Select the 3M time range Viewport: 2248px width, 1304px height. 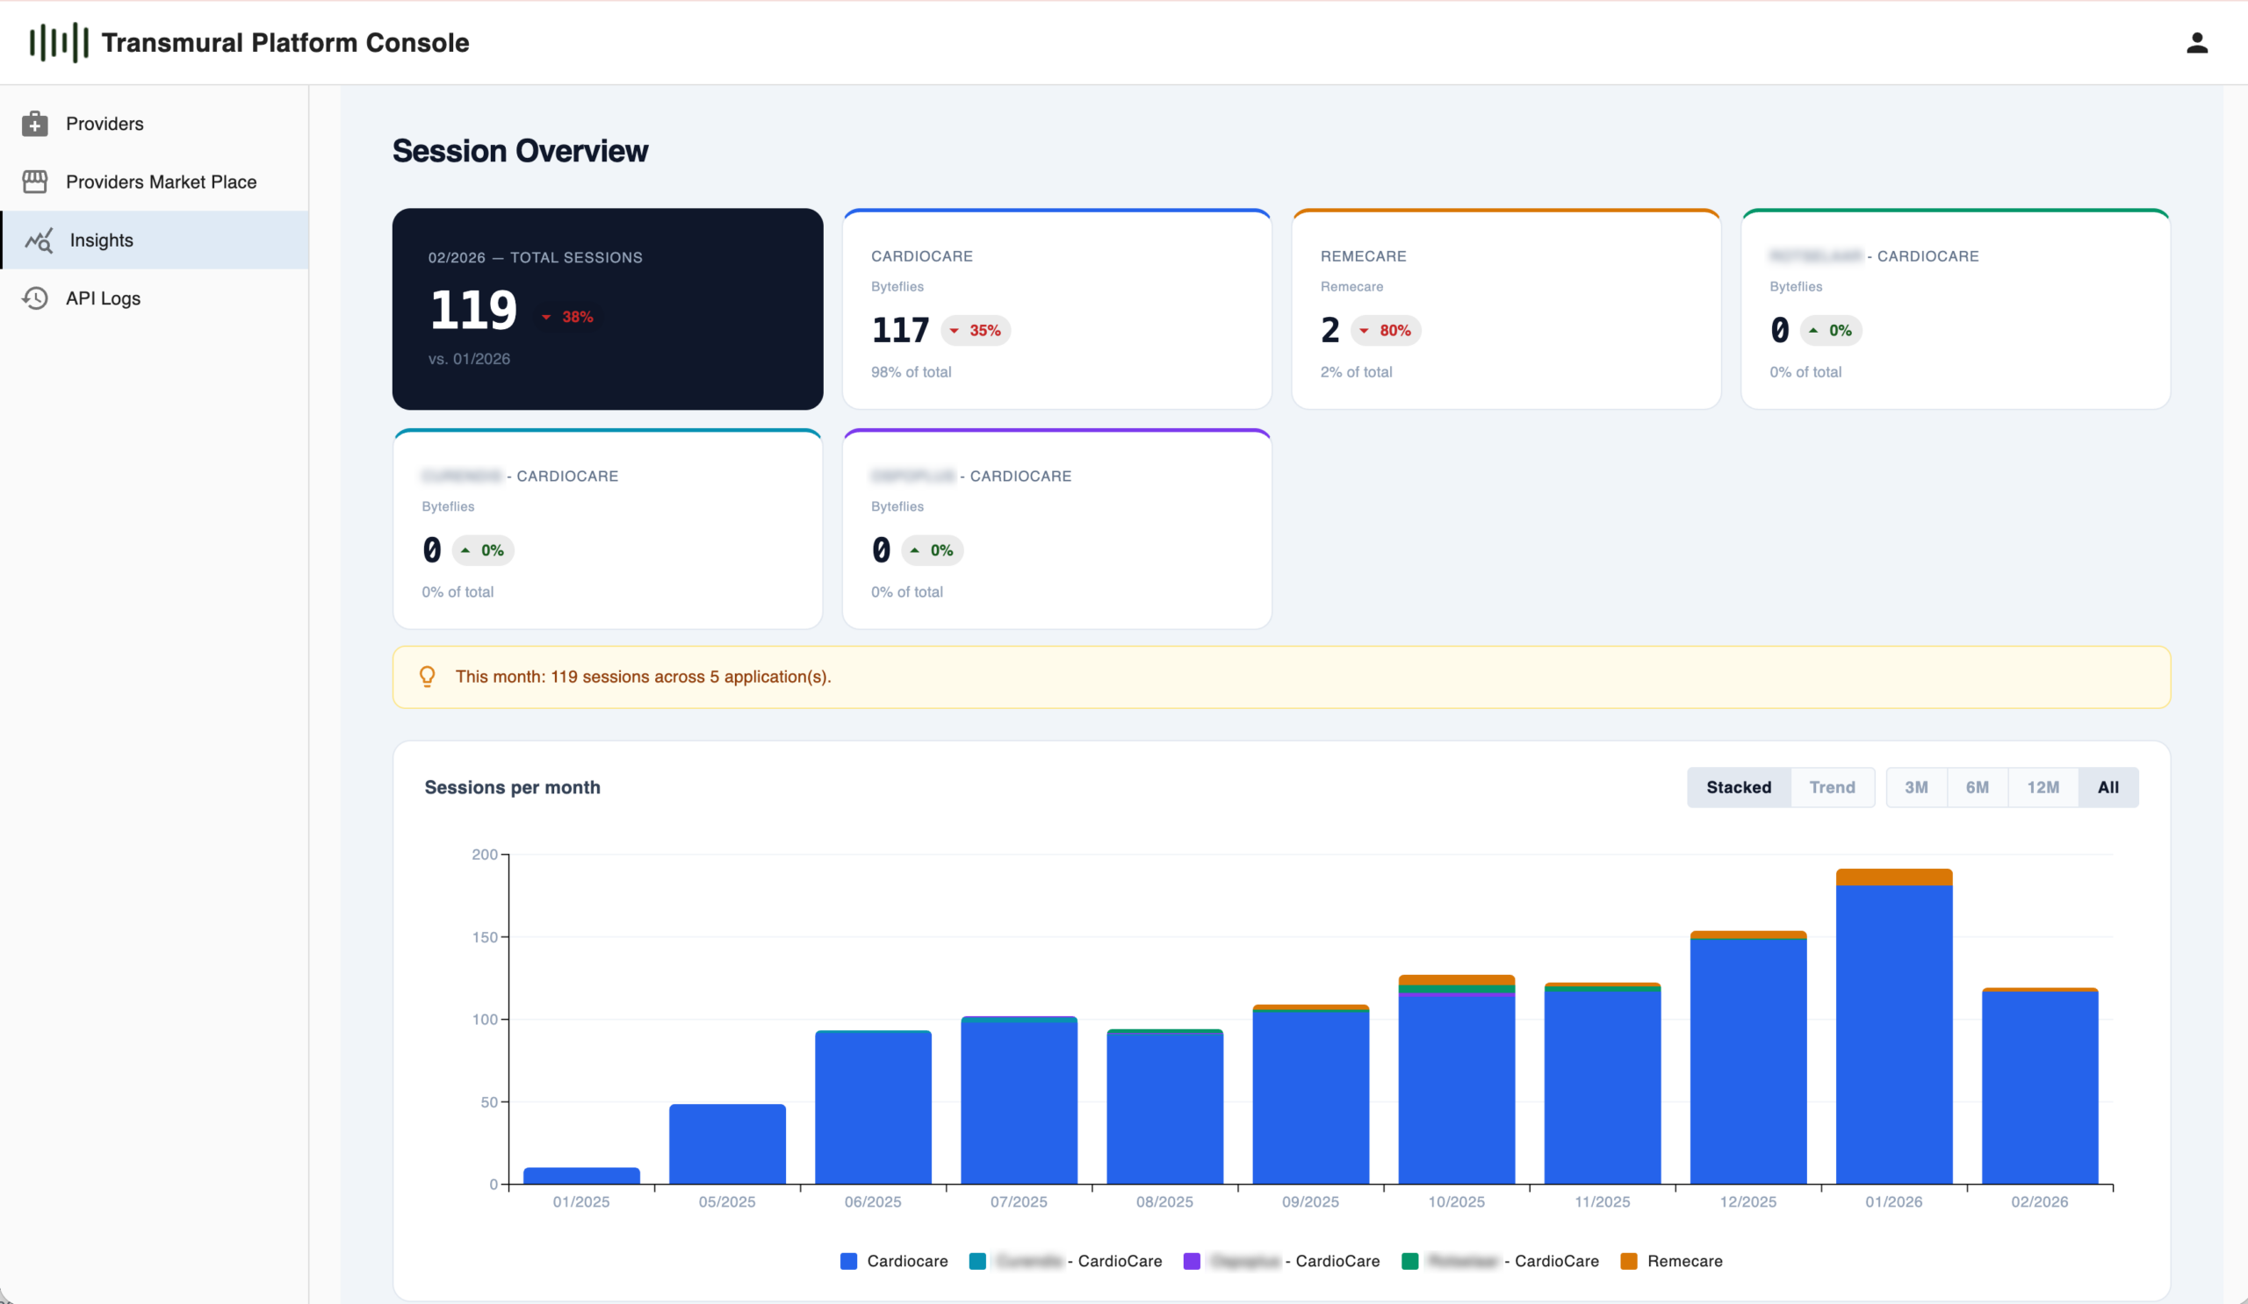coord(1916,787)
